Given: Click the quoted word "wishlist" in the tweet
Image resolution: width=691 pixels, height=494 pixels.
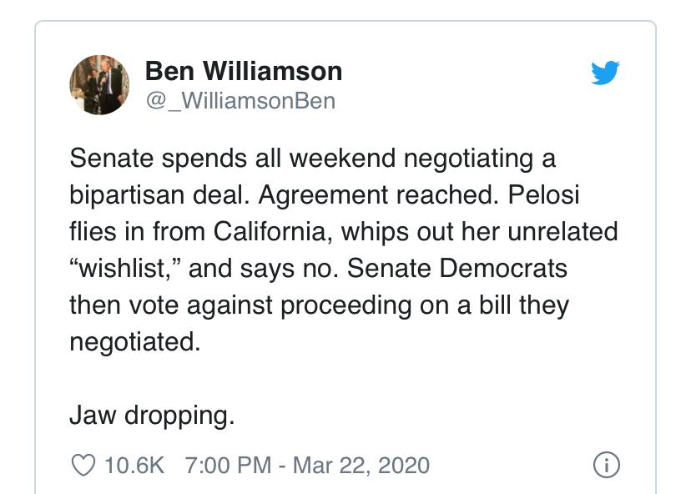Looking at the screenshot, I should point(122,268).
